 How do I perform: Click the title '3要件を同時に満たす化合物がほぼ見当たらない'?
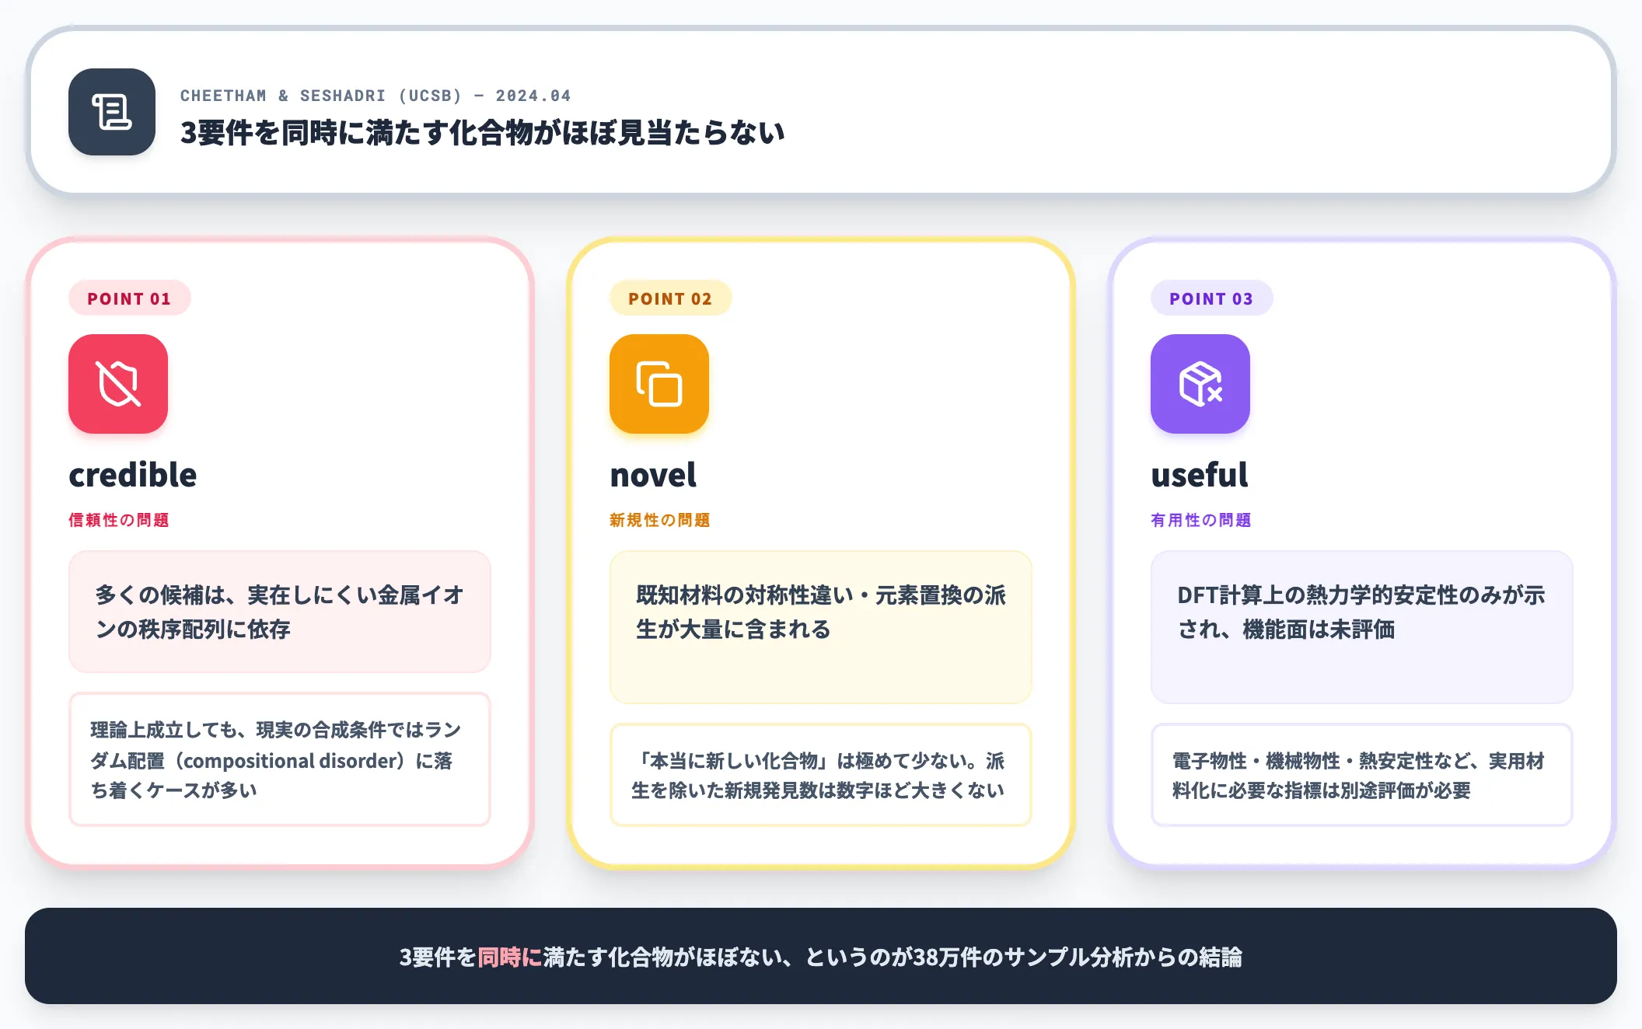[483, 132]
